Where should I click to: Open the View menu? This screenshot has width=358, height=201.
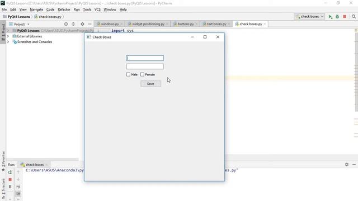click(23, 9)
